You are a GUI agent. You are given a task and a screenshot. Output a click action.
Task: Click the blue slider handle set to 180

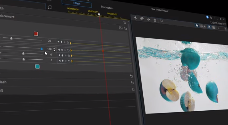point(41,49)
